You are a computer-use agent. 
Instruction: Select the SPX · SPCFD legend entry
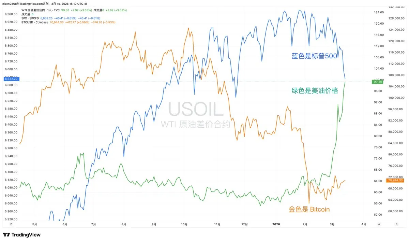pos(30,18)
